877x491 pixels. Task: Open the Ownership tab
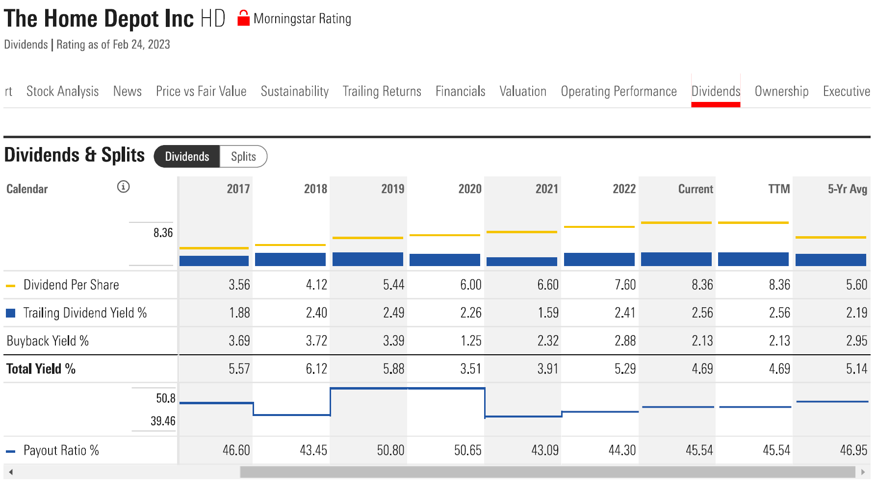point(782,91)
